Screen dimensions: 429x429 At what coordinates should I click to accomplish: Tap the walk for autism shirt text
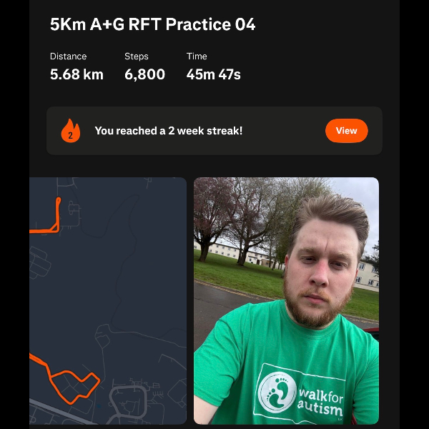[x=320, y=402]
